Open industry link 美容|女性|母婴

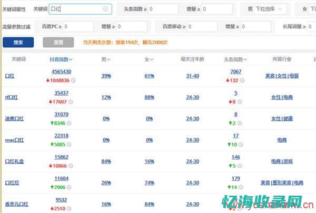(x=282, y=76)
